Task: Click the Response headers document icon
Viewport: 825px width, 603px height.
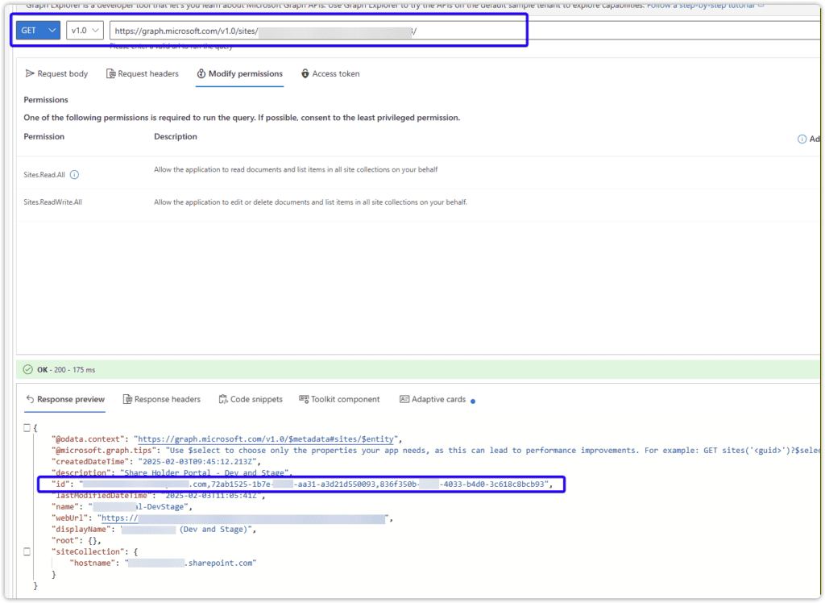Action: [127, 400]
